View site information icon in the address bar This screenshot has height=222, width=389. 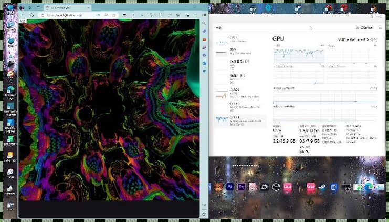tap(42, 15)
